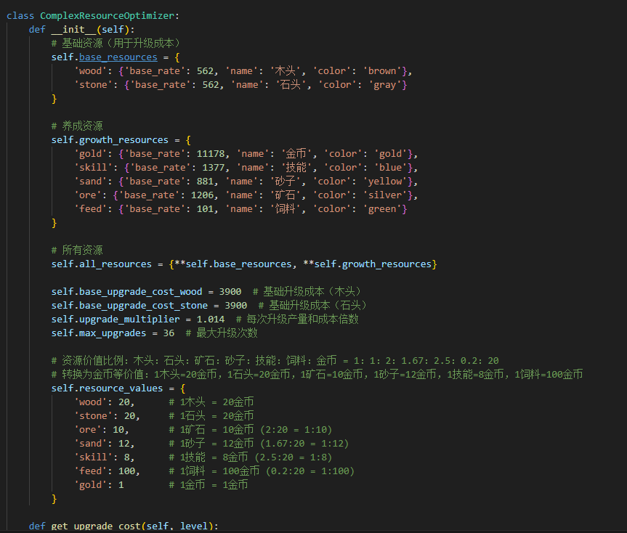Click the closing brace of base_resources dict

coord(54,99)
